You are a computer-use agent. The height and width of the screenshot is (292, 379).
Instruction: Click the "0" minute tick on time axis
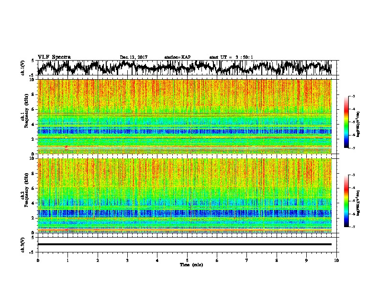38,261
